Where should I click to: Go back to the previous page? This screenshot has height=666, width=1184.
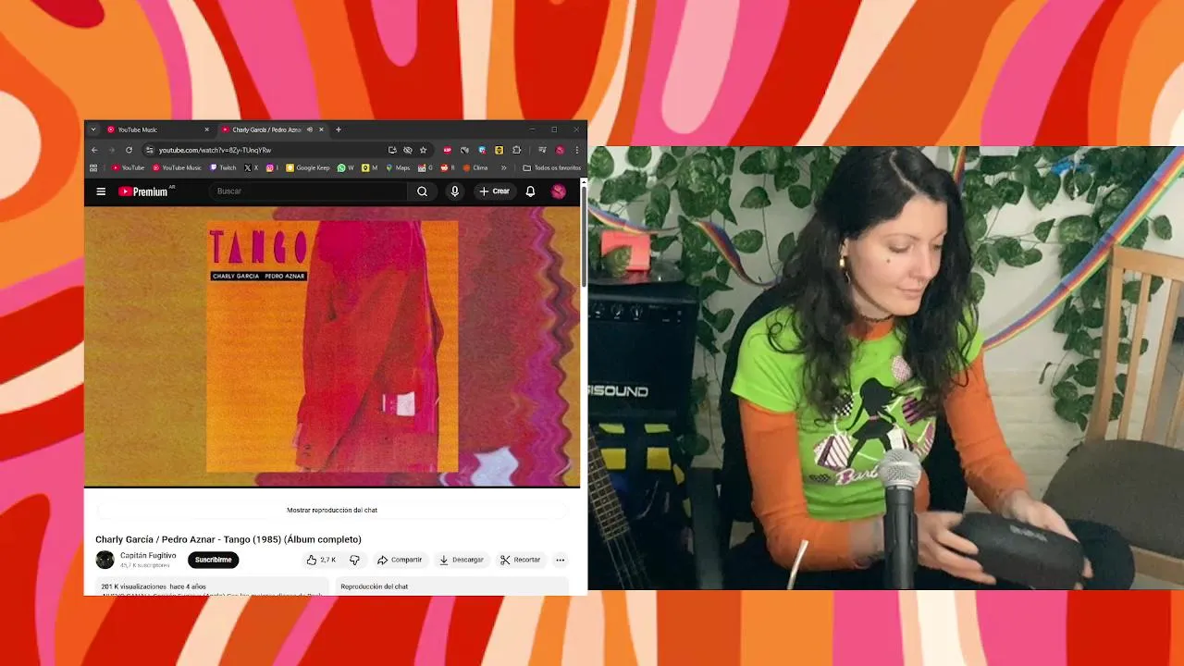tap(94, 150)
